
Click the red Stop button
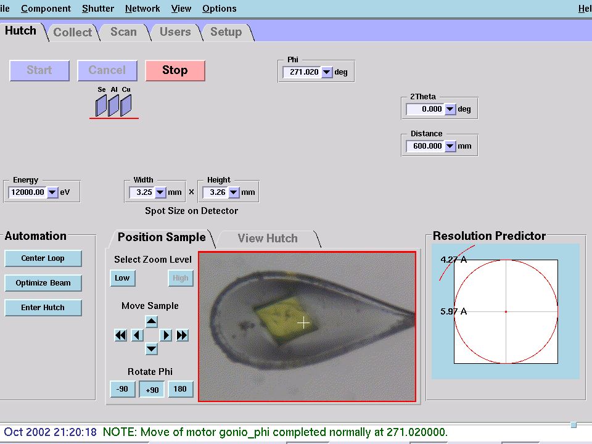click(175, 70)
